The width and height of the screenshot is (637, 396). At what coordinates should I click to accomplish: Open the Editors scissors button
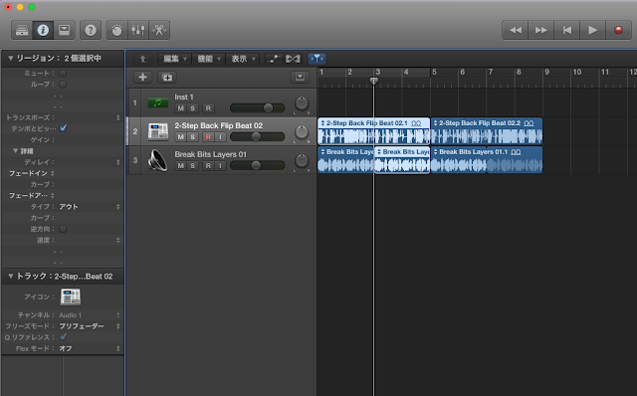click(159, 30)
